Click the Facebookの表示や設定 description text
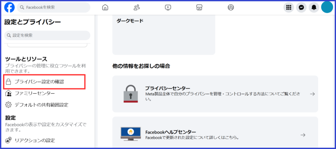The image size is (336, 149). point(46,127)
